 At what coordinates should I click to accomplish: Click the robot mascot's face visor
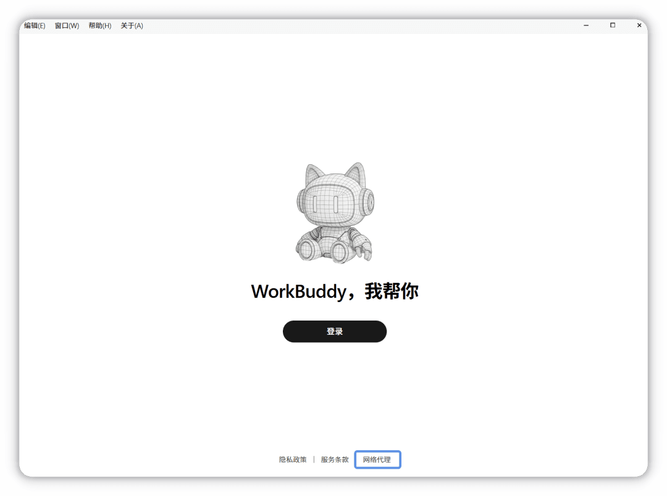click(326, 204)
